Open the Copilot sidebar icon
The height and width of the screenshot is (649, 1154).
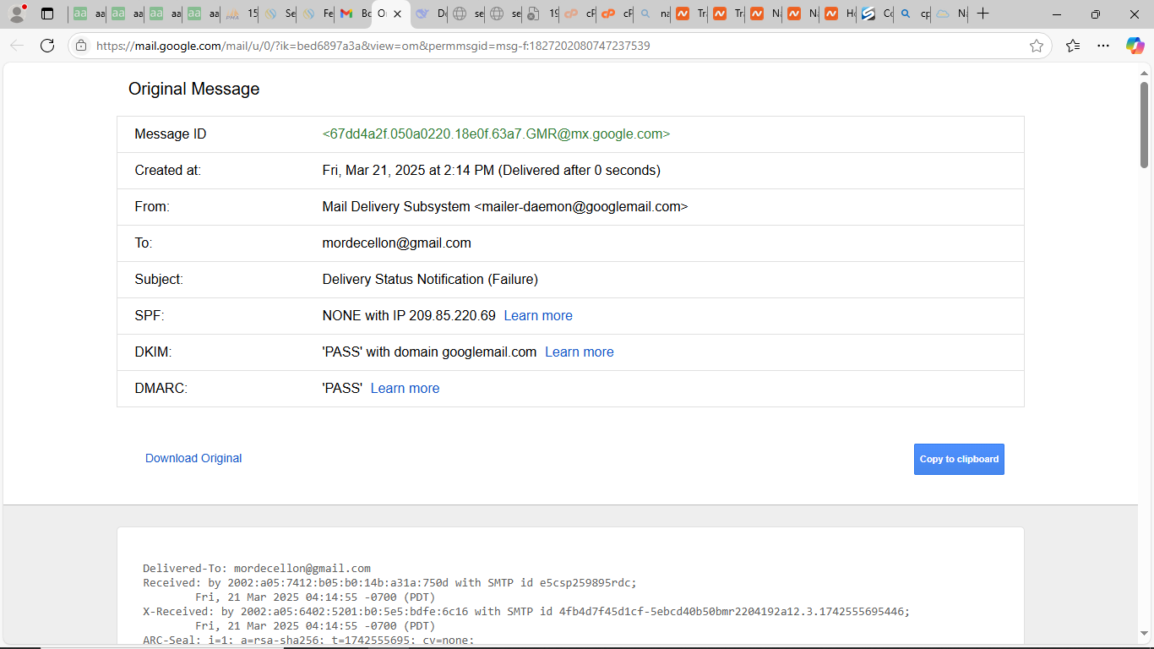1135,46
